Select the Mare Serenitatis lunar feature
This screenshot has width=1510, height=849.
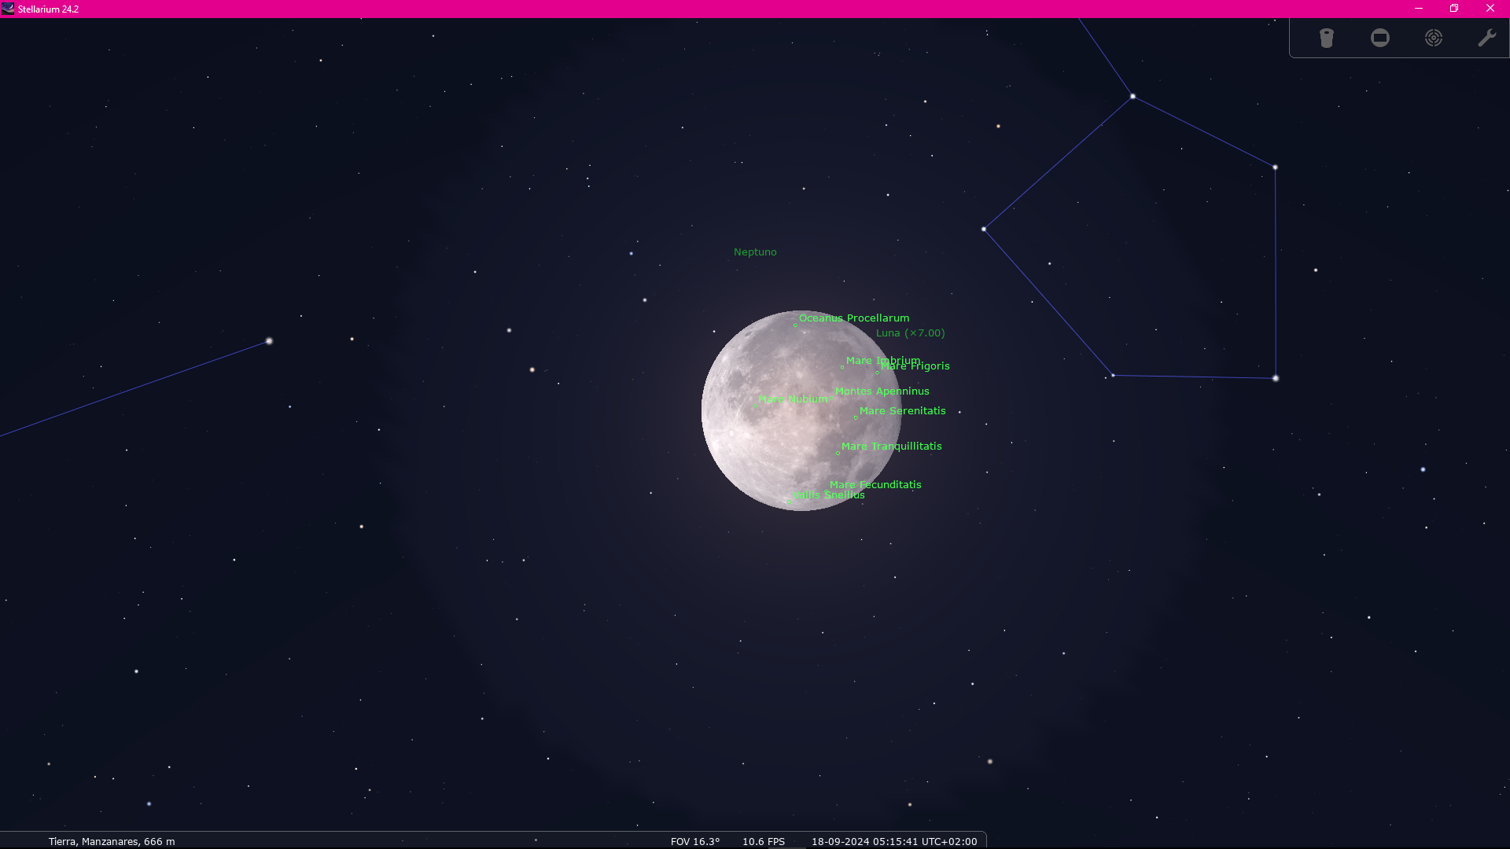coord(902,411)
